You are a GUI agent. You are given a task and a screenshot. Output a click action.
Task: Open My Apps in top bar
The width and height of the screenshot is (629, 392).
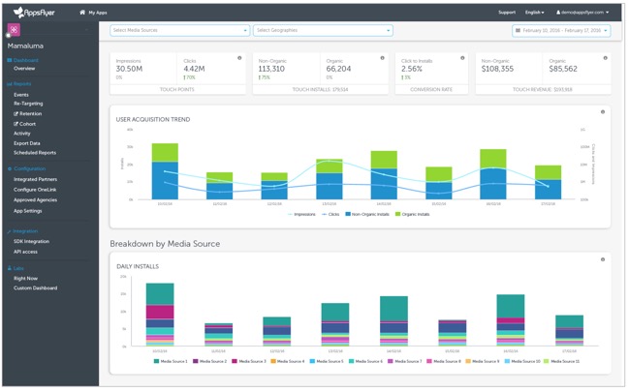click(x=98, y=13)
